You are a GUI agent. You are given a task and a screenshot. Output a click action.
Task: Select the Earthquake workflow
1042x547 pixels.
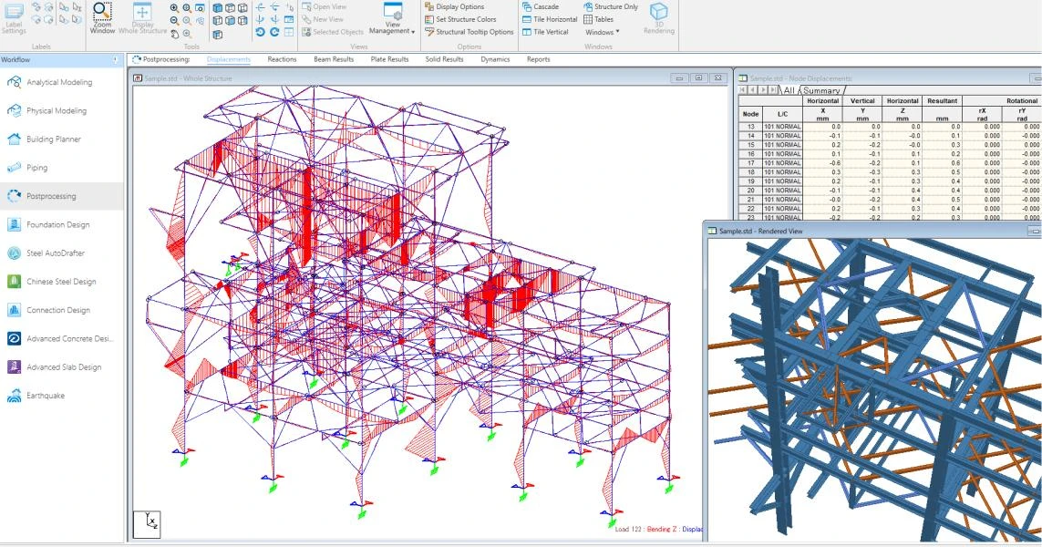46,397
